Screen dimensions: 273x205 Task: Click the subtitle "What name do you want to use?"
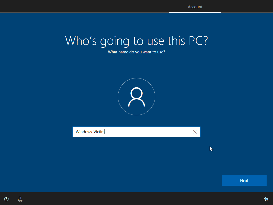(136, 52)
